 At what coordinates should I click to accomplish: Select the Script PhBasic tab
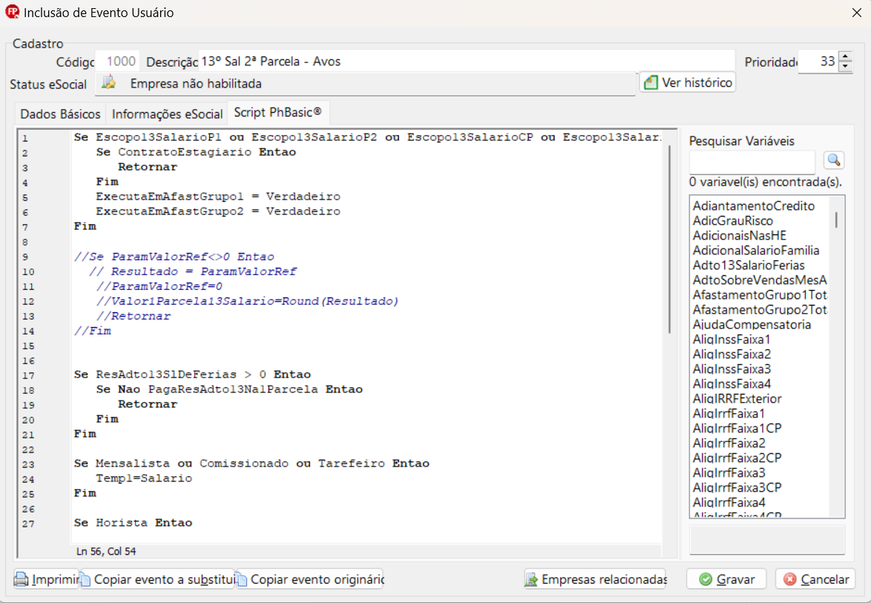[x=278, y=112]
